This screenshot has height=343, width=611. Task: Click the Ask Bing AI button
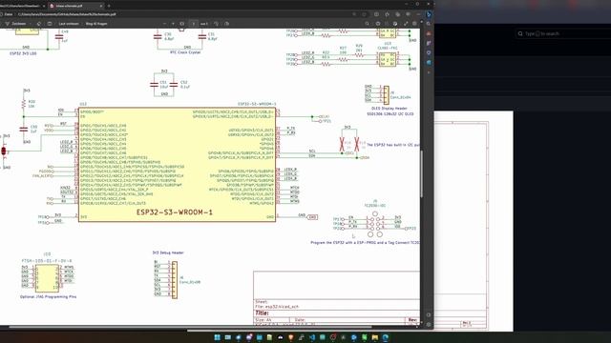pos(96,24)
